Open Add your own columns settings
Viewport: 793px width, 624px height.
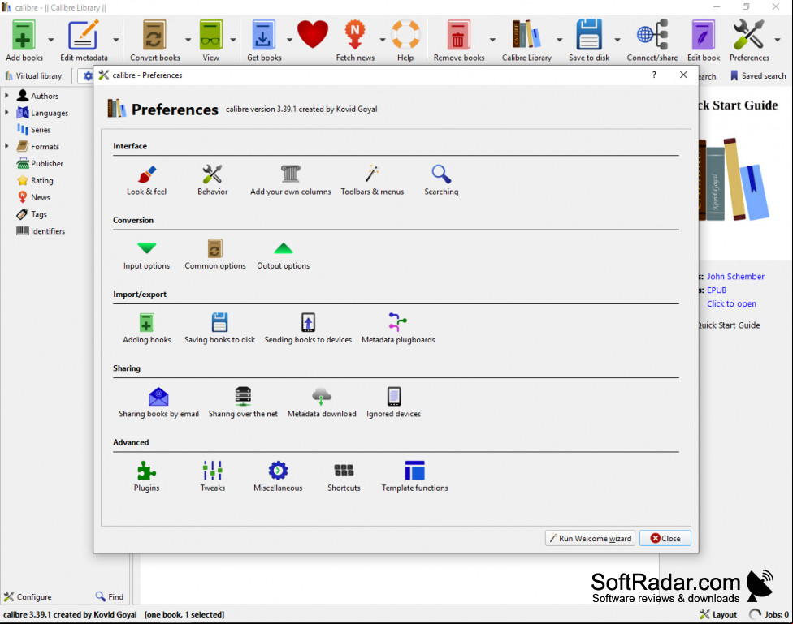tap(290, 180)
